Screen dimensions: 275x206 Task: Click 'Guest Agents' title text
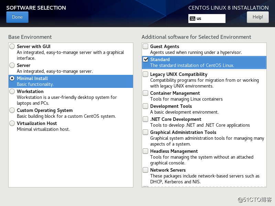(x=165, y=46)
